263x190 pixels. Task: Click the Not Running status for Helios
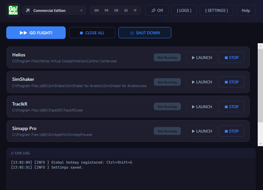(167, 57)
